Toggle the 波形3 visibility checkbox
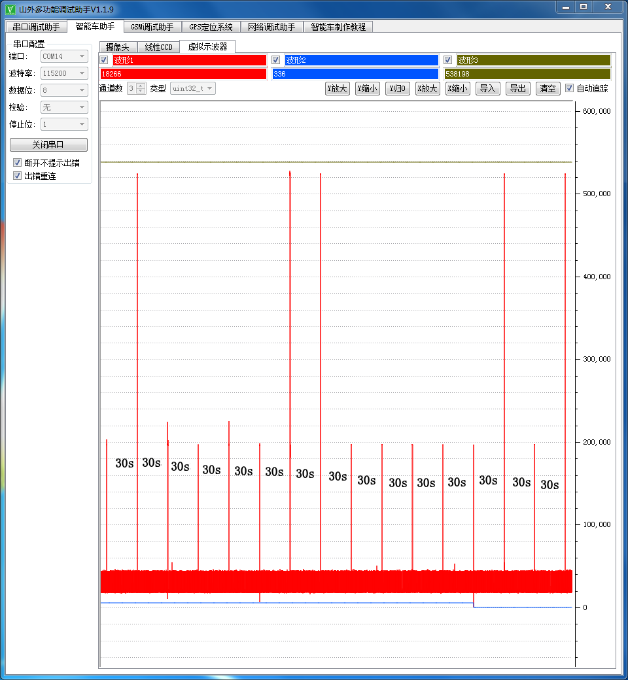This screenshot has height=680, width=628. point(448,60)
